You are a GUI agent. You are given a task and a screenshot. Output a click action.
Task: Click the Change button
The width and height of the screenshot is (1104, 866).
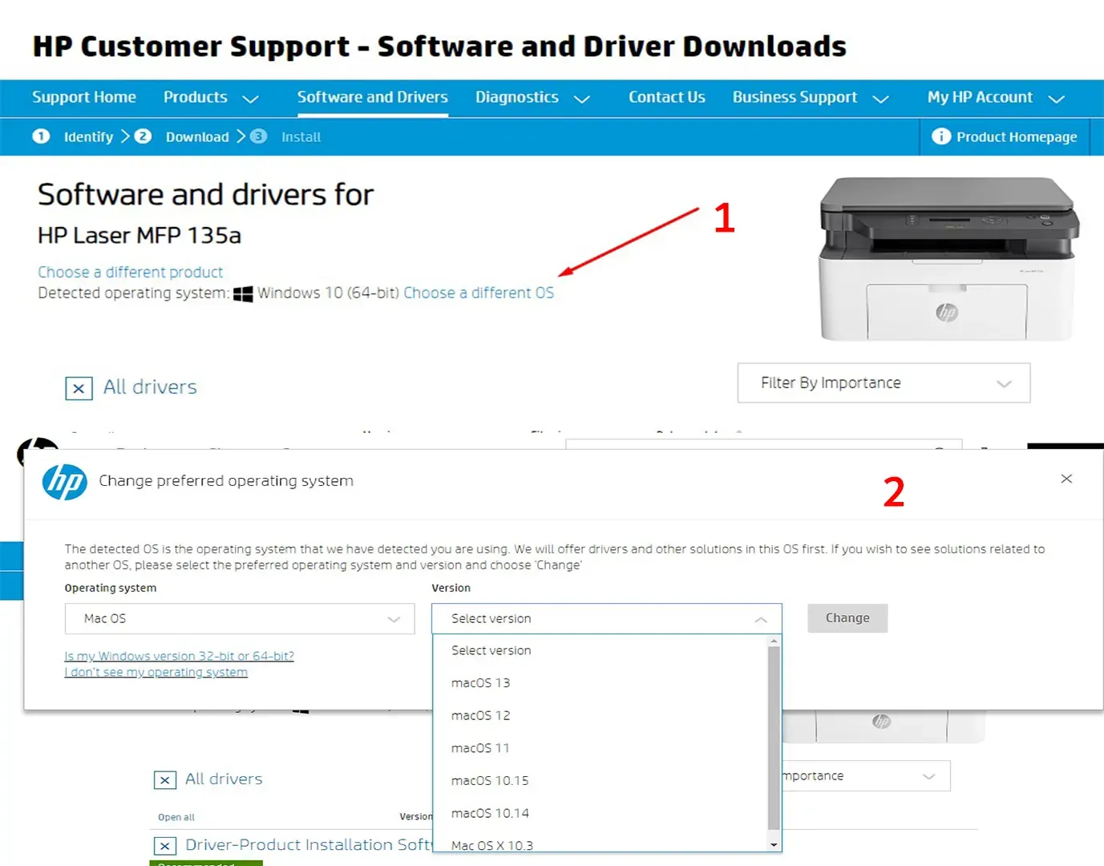(847, 618)
